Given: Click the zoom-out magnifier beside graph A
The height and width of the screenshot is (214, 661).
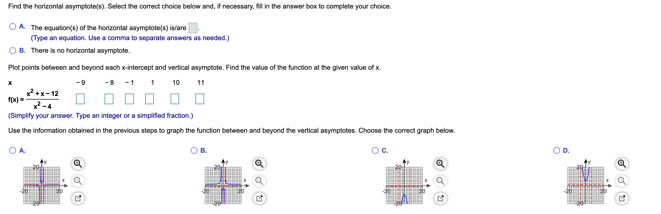Looking at the screenshot, I should [x=78, y=180].
